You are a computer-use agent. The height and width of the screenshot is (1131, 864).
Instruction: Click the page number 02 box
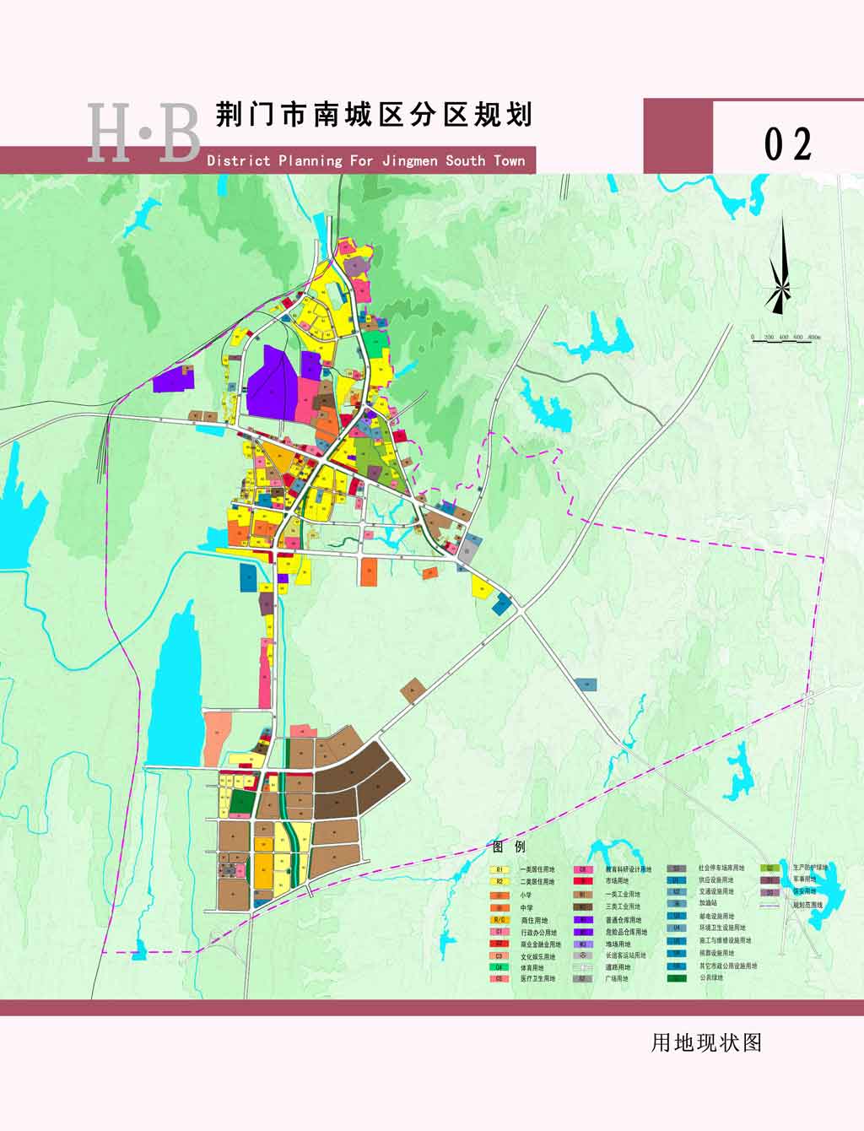788,144
